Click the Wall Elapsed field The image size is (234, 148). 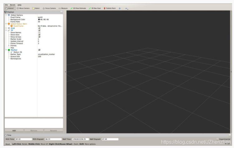pyautogui.click(x=110, y=139)
